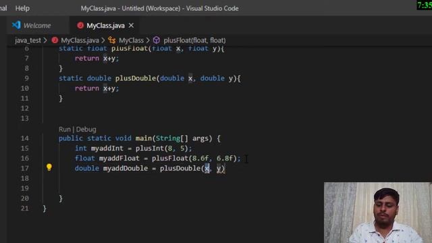Click Run code lens above main
The image size is (432, 243).
click(65, 129)
